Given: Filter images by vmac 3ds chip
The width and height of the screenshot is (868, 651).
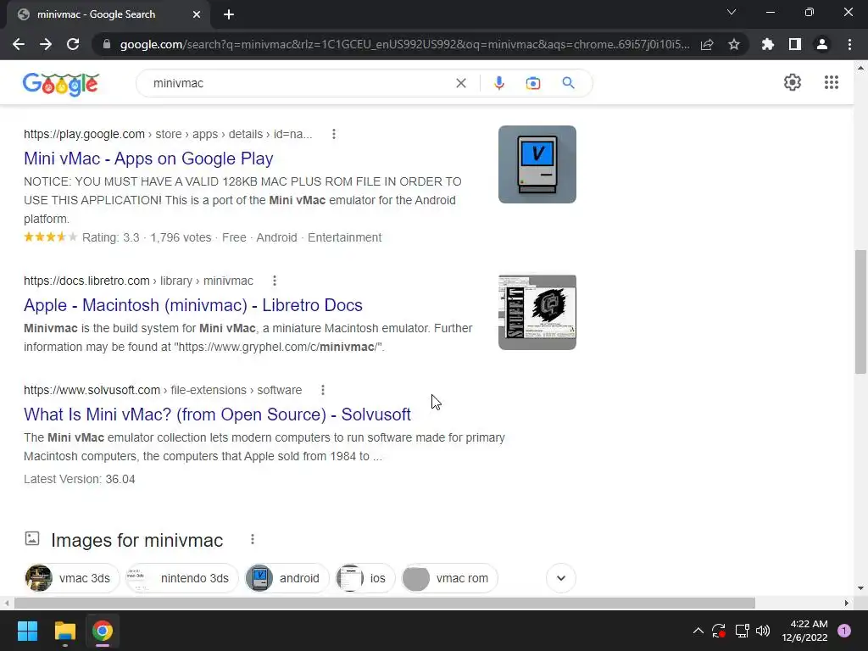Looking at the screenshot, I should [x=71, y=578].
